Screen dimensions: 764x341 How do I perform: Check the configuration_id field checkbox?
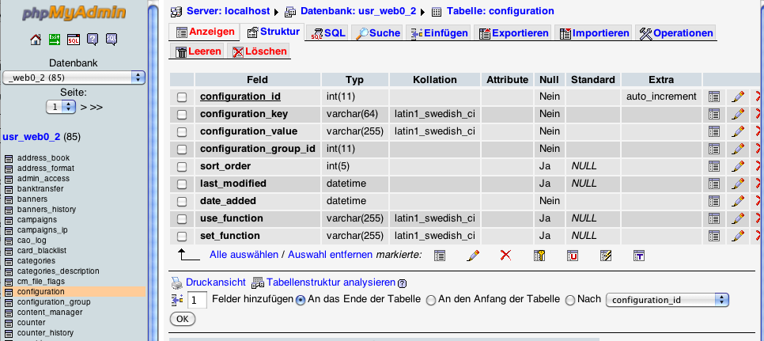click(182, 97)
